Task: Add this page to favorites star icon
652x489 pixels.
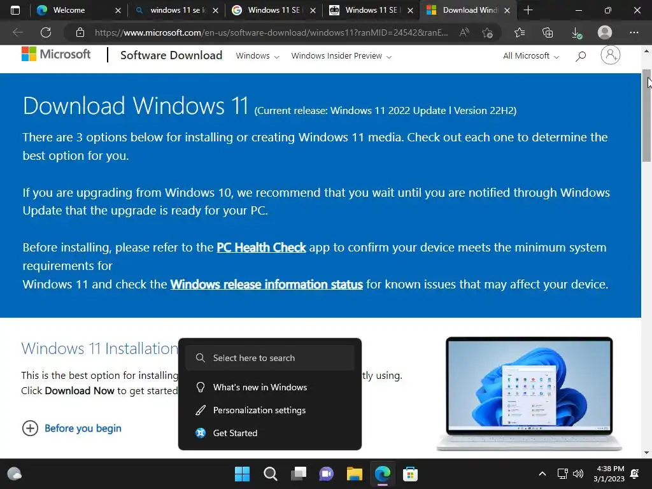Action: tap(487, 32)
